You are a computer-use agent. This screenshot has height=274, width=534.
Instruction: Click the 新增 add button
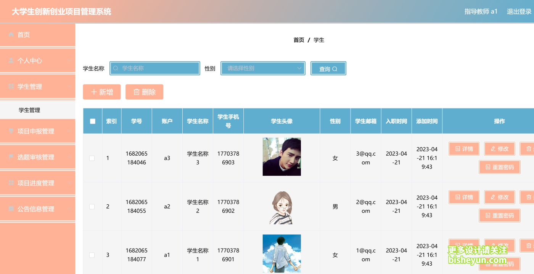[102, 92]
